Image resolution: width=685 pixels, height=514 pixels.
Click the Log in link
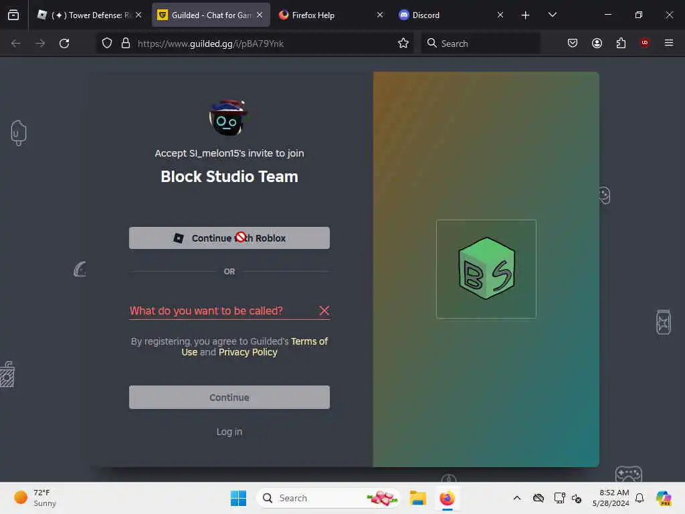coord(229,432)
